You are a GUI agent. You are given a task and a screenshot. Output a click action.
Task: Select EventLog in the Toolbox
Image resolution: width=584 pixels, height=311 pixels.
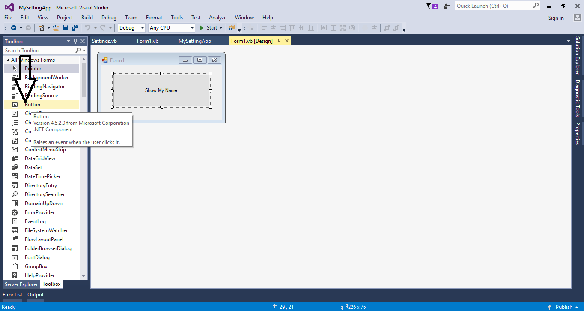point(42,221)
